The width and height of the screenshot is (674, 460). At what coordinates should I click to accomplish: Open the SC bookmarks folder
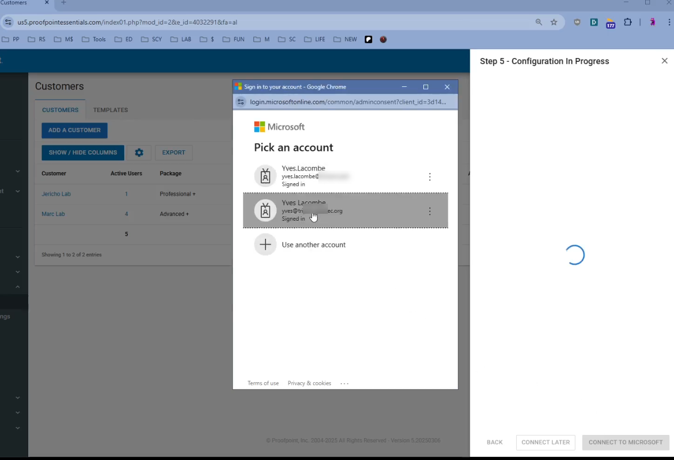tap(287, 39)
